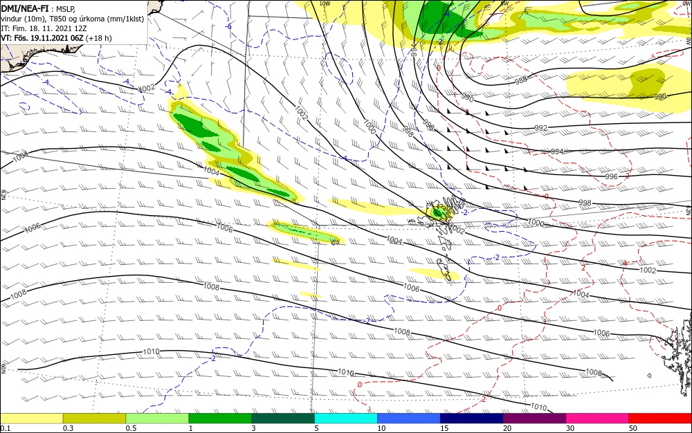Screen dimensions: 692x433
Task: Click the "DMI/NEA-FI" title text
Action: coord(25,8)
